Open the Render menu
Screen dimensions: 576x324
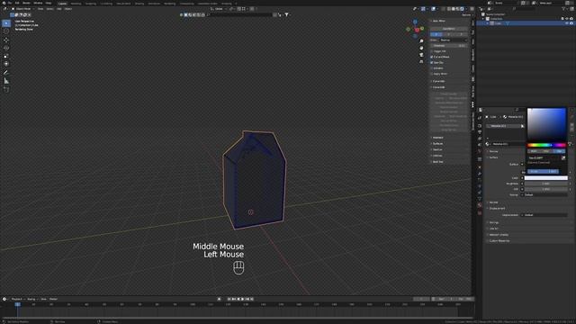click(x=26, y=3)
